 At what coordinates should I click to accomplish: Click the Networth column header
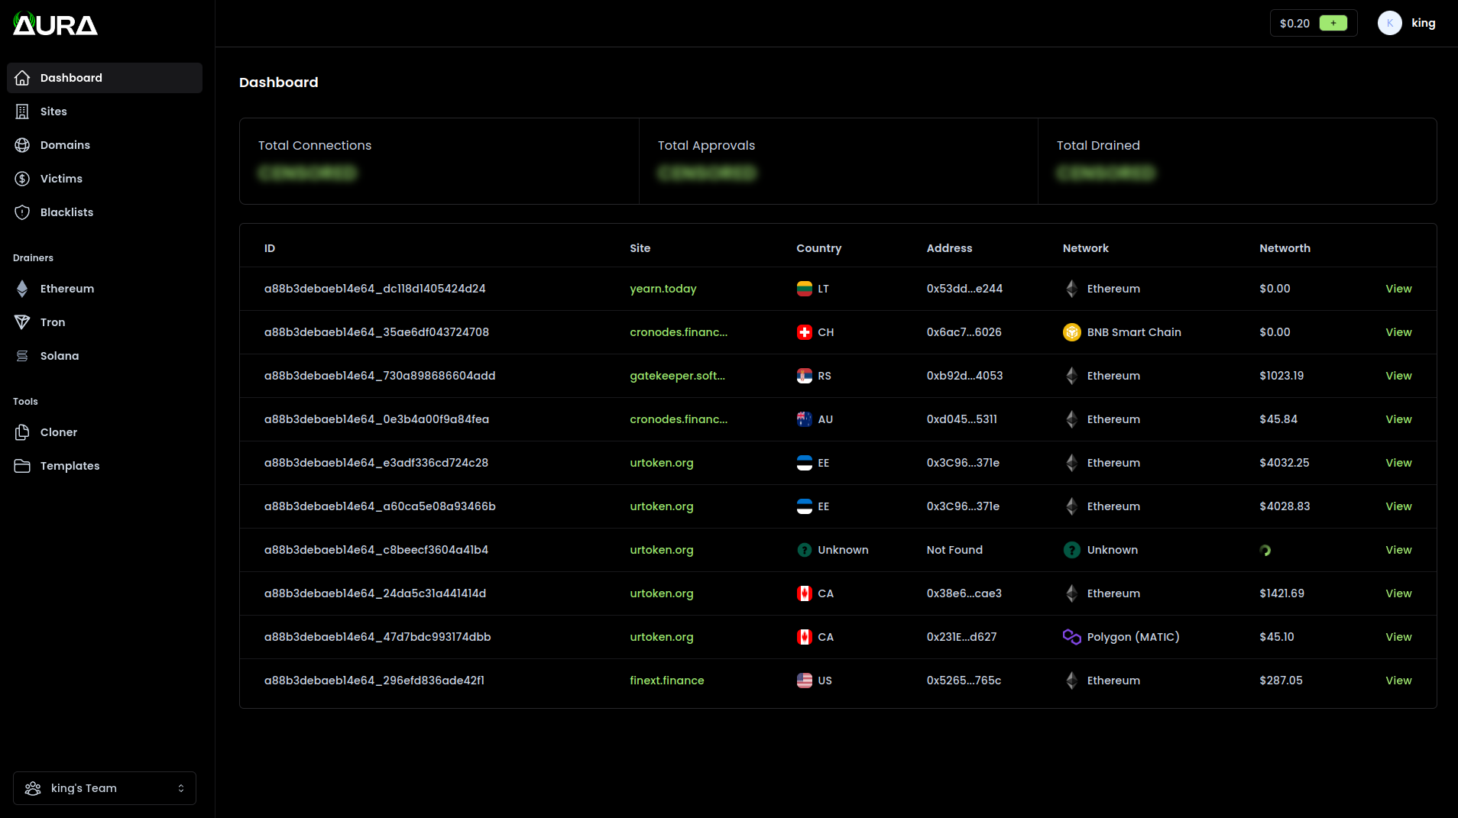tap(1285, 248)
